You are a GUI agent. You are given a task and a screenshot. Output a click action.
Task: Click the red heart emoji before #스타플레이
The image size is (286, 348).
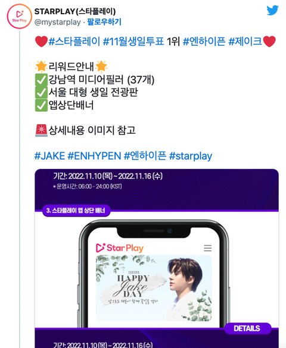[41, 41]
